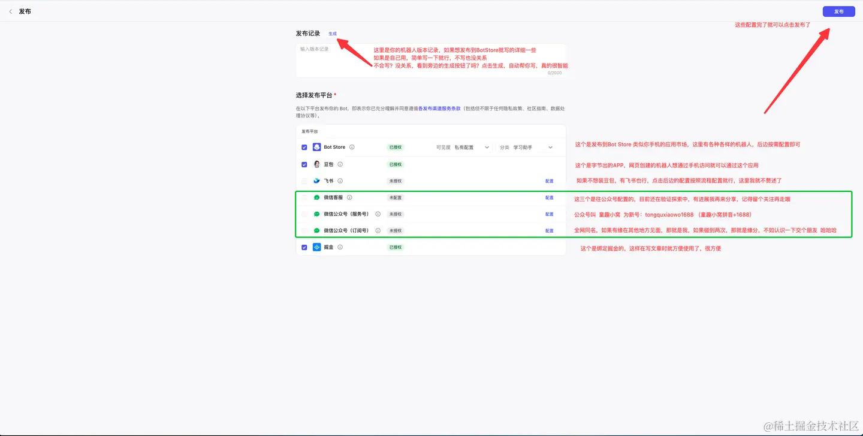
Task: Go back using the top-left back arrow
Action: 10,11
